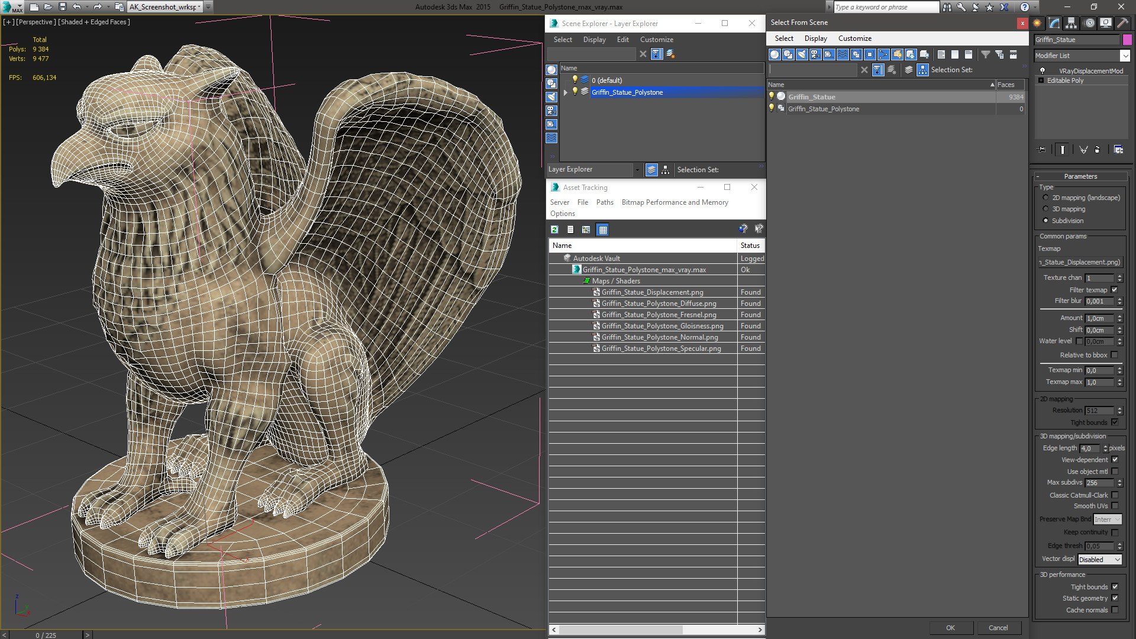This screenshot has width=1136, height=639.
Task: Toggle Display Bone Objects filter in Select From Scene
Action: [883, 54]
